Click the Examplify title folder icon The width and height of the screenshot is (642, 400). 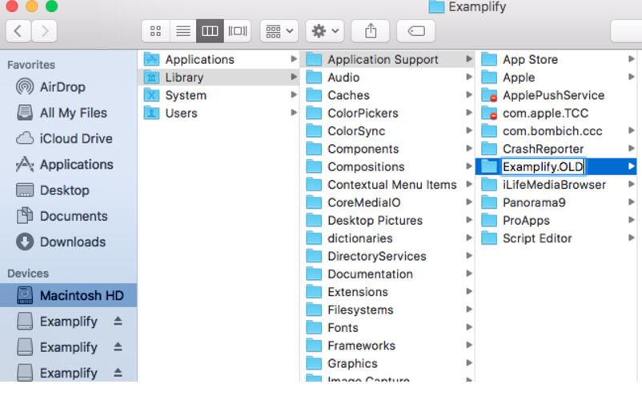436,6
